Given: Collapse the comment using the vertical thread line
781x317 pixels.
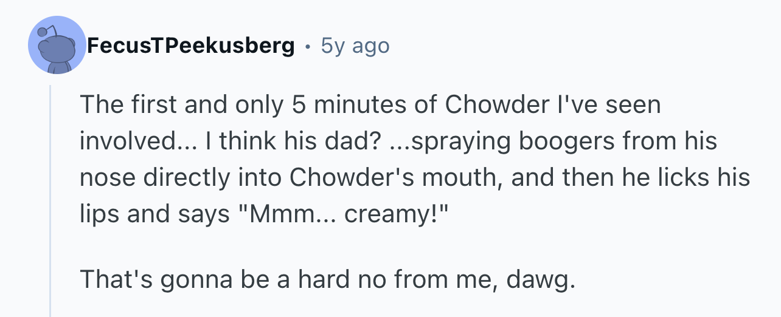Looking at the screenshot, I should click(x=50, y=201).
